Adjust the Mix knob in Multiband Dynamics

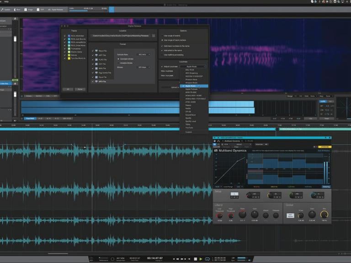tap(324, 214)
